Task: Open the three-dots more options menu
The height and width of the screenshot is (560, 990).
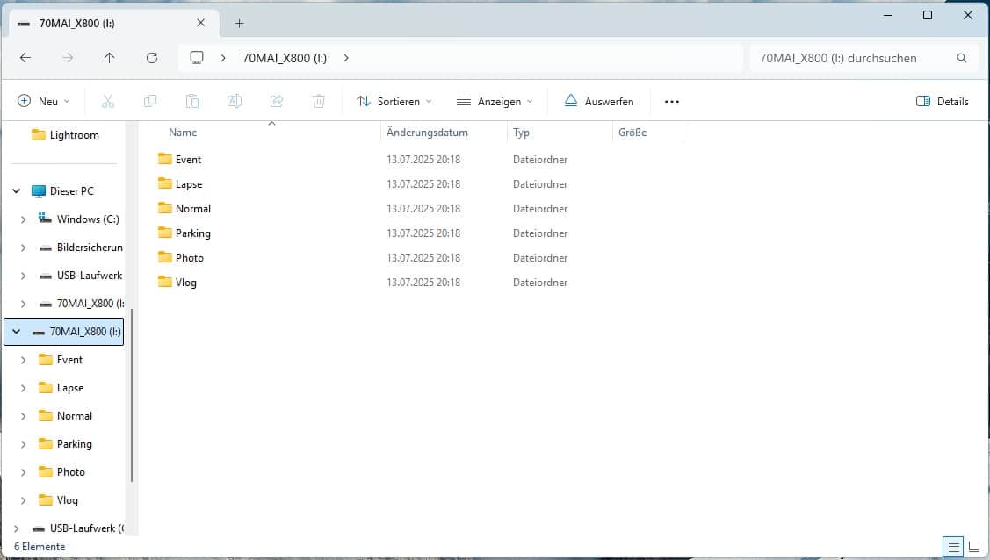Action: coord(672,102)
